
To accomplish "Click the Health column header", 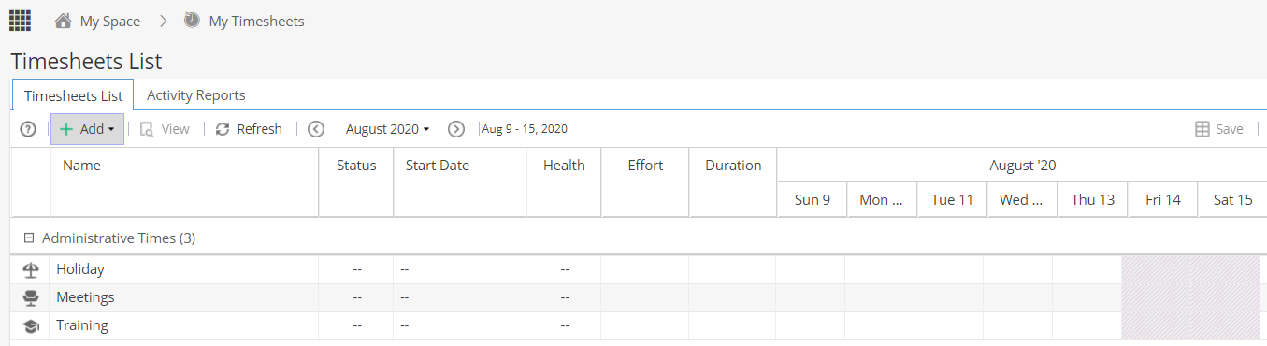I will click(x=564, y=182).
